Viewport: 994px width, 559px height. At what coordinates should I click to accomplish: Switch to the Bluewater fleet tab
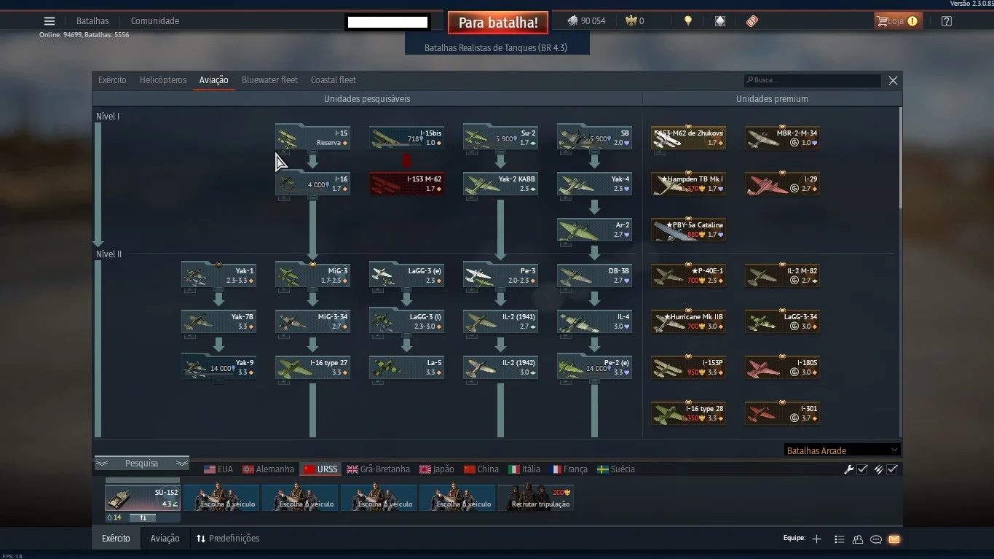point(269,80)
